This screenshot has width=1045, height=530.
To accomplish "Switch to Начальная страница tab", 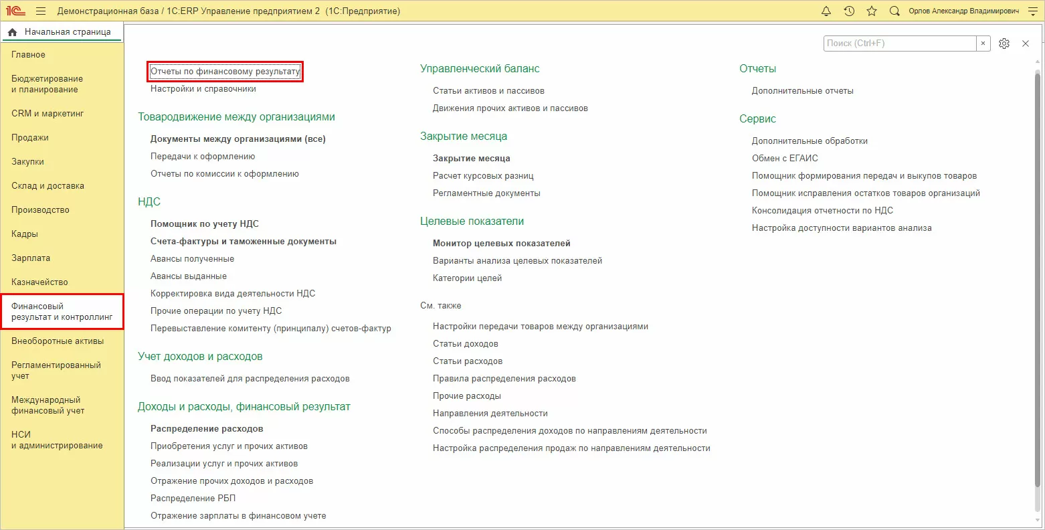I will [x=62, y=32].
